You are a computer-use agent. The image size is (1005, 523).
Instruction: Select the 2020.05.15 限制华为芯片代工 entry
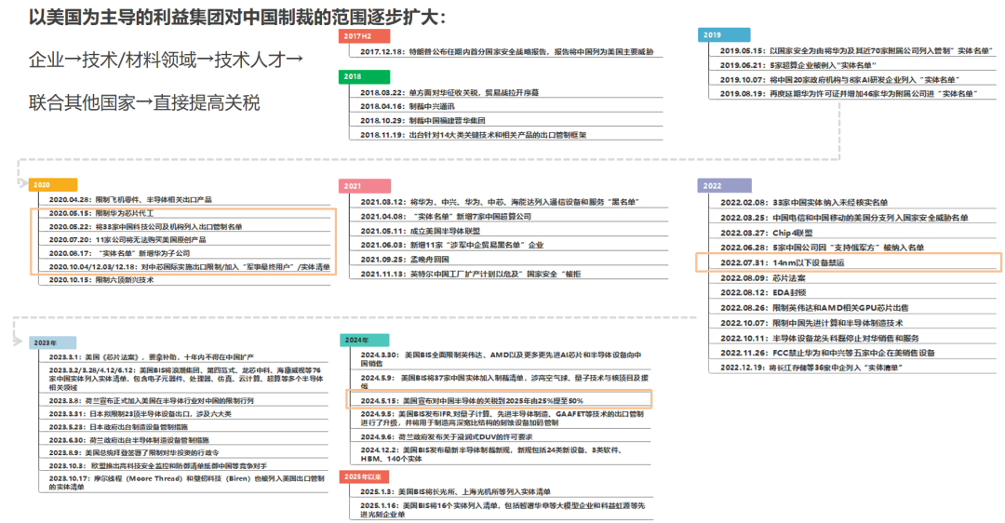click(101, 213)
